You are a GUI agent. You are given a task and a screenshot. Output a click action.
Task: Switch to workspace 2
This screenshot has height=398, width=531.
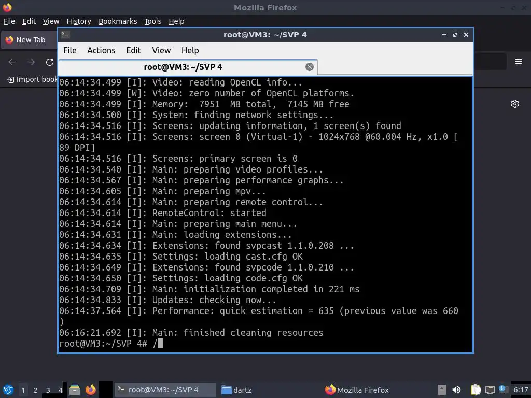tap(36, 390)
